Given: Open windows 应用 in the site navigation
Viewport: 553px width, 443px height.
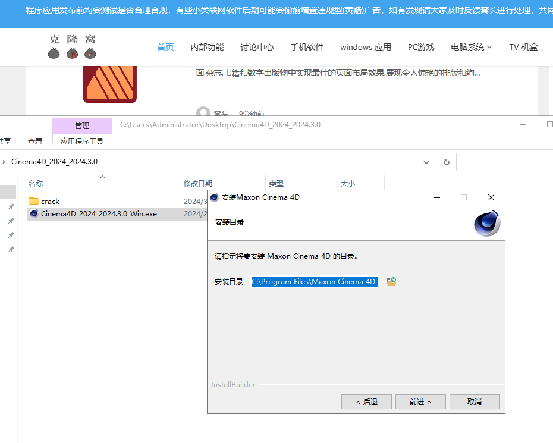Looking at the screenshot, I should pyautogui.click(x=366, y=47).
